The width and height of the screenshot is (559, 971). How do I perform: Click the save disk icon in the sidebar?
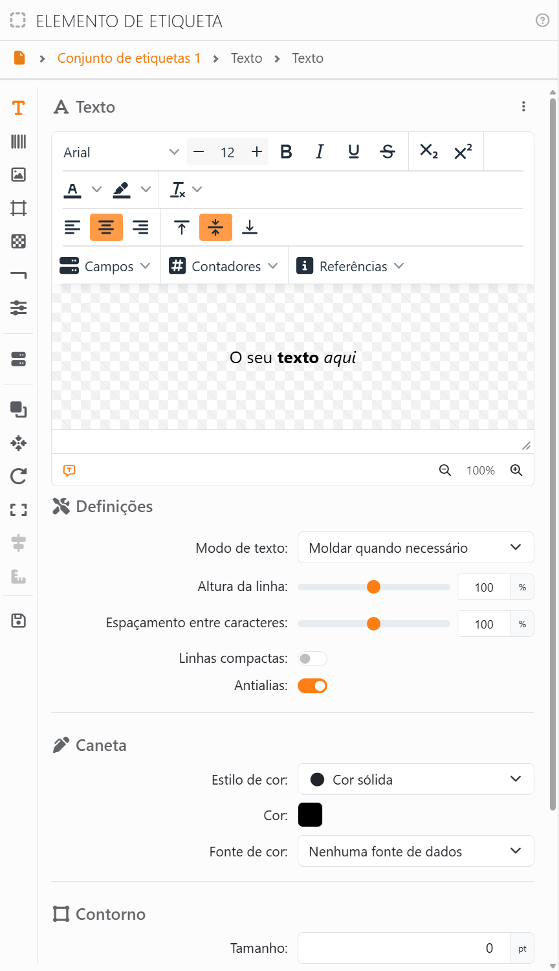pyautogui.click(x=19, y=620)
